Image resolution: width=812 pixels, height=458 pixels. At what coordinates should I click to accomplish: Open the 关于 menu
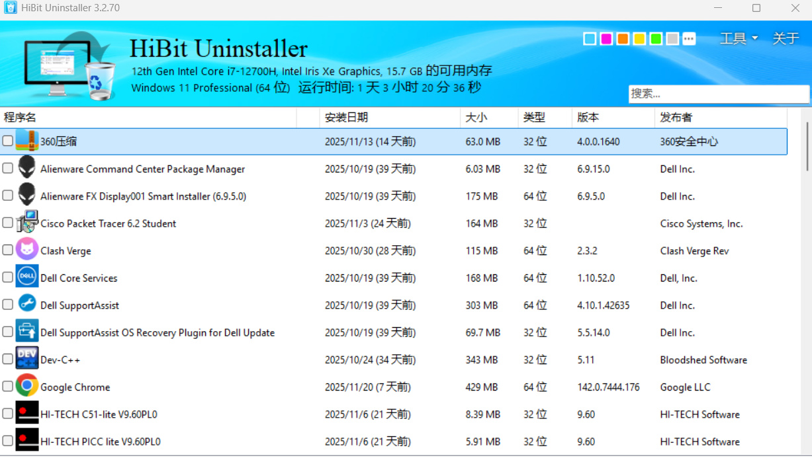786,38
